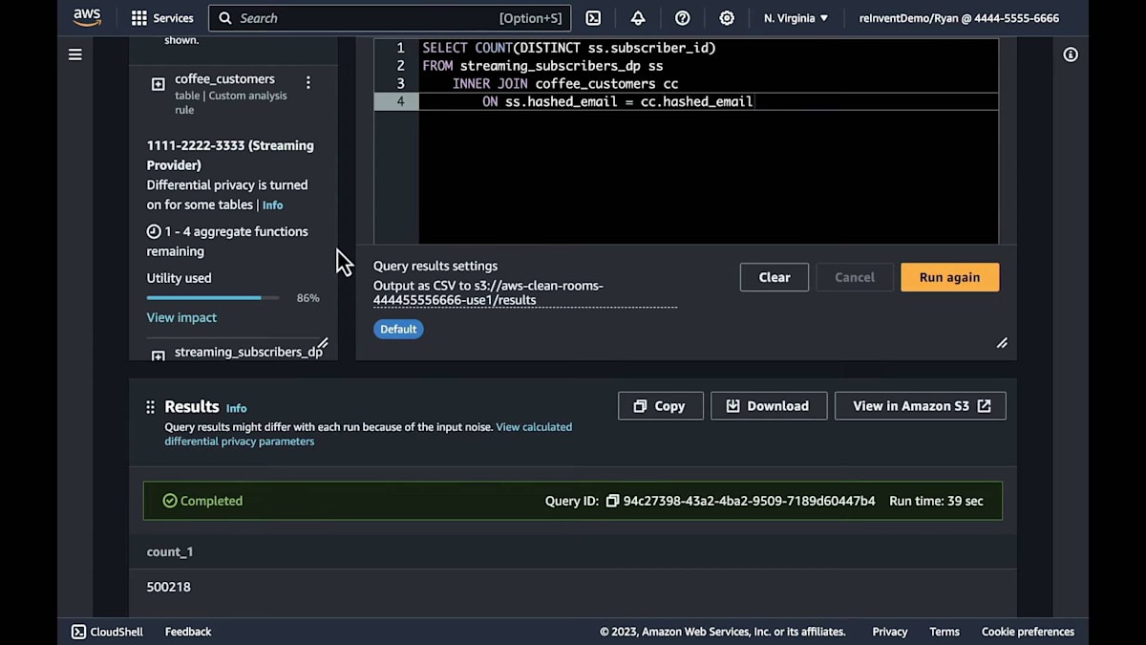Click the Query results settings heading
The image size is (1146, 645).
[x=435, y=267]
